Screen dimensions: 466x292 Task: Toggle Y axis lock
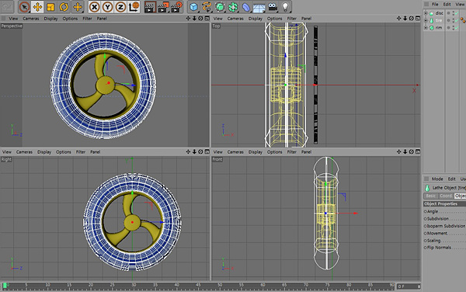(107, 7)
